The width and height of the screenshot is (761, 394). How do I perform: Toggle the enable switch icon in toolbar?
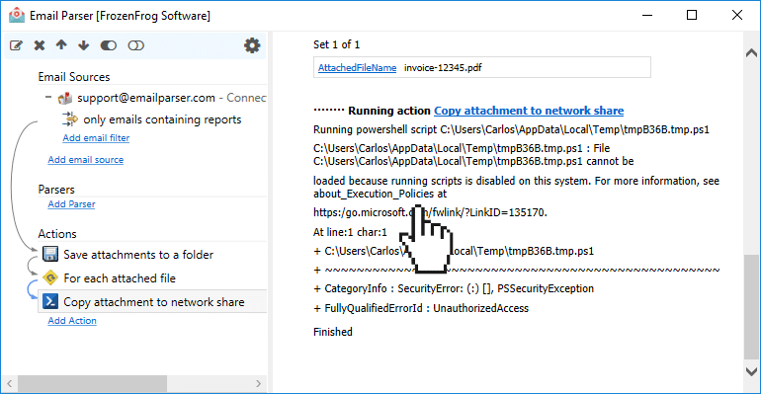click(x=109, y=45)
